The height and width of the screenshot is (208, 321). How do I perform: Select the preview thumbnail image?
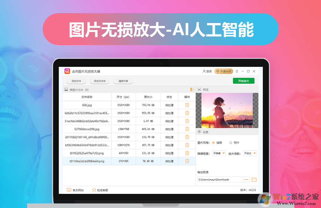(x=226, y=110)
